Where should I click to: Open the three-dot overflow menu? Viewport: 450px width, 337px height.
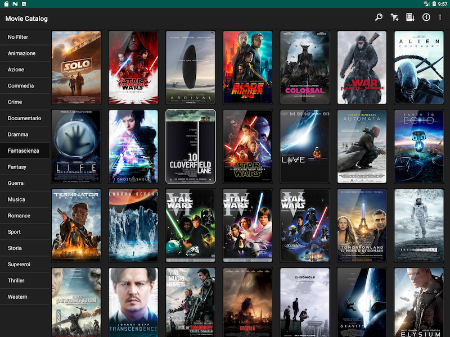click(x=440, y=17)
